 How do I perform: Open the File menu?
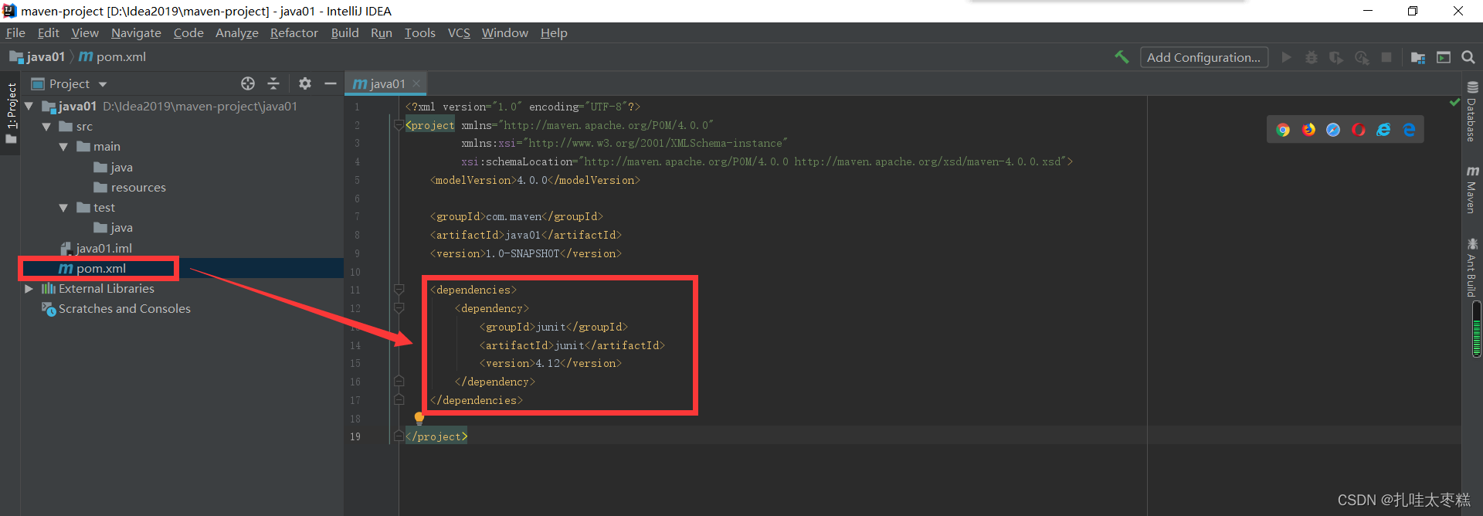(x=15, y=32)
